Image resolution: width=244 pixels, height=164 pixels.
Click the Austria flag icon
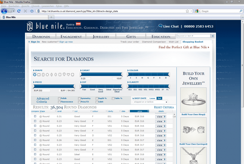pos(78,24)
